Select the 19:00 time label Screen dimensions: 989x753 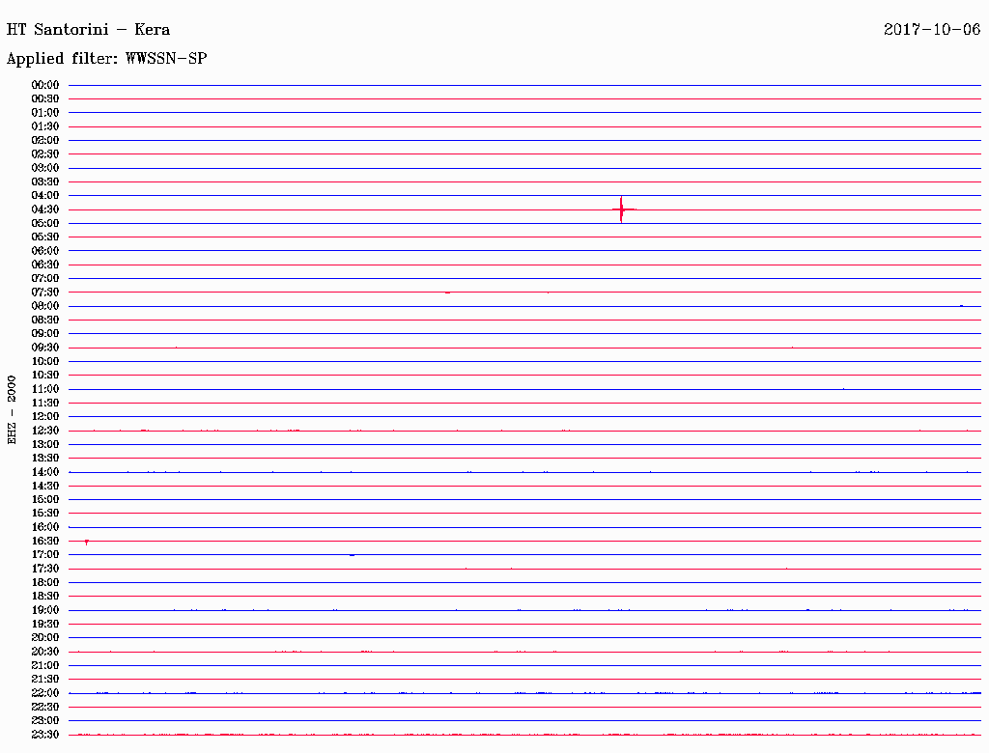pos(44,610)
